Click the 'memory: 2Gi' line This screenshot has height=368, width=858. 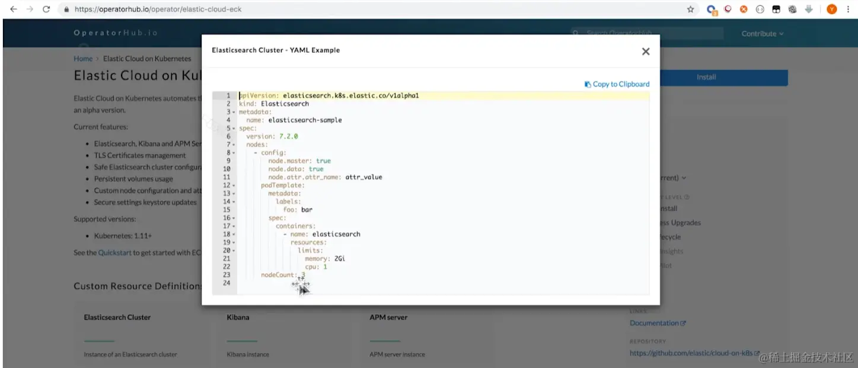coord(326,259)
